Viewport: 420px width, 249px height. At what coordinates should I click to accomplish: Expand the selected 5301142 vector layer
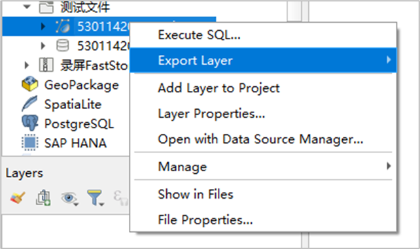pos(43,26)
